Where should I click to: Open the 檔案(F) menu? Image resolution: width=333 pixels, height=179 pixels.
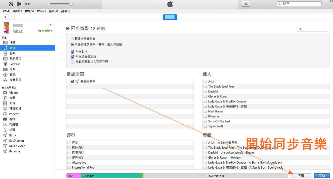click(x=6, y=11)
